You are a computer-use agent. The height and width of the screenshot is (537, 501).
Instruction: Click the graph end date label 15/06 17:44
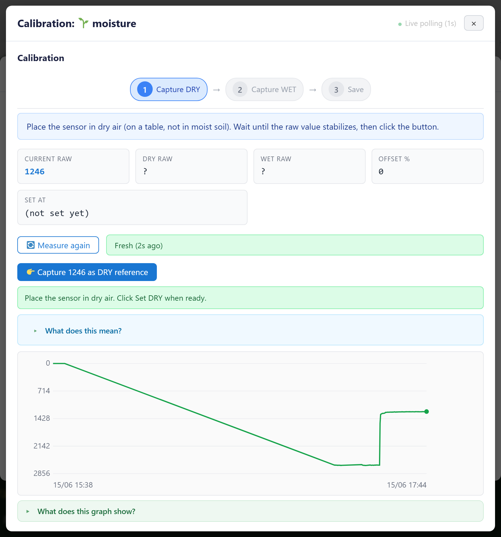[407, 485]
